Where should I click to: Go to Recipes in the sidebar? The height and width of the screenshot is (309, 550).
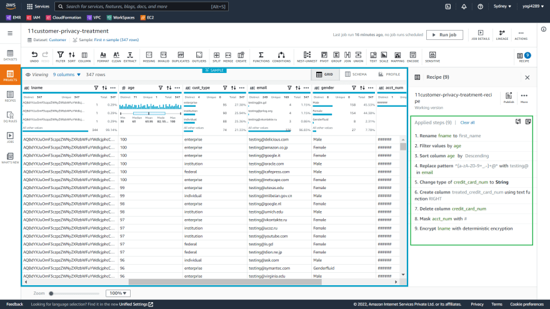10,96
